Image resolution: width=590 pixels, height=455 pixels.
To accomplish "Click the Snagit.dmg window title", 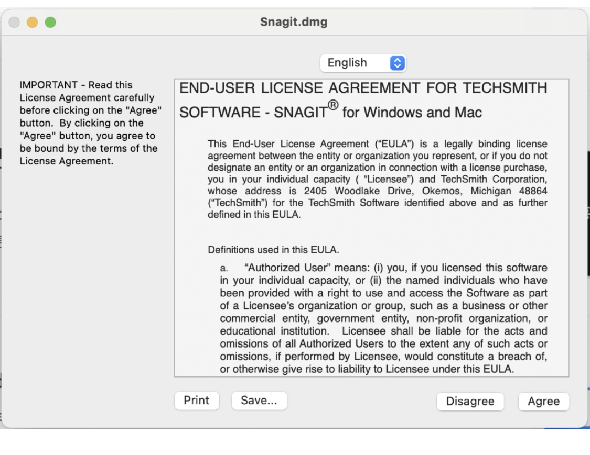I will [294, 22].
